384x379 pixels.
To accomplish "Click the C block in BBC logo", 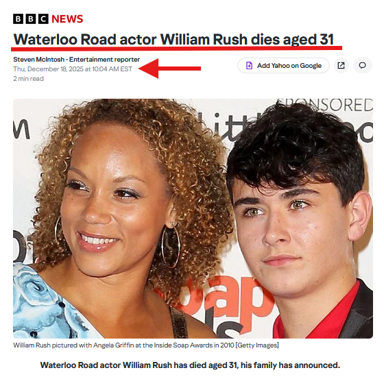I will 43,19.
